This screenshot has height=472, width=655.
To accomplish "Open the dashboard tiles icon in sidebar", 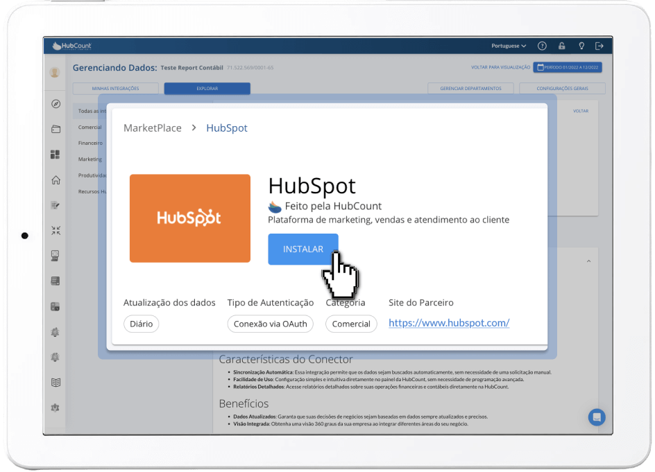I will coord(55,155).
